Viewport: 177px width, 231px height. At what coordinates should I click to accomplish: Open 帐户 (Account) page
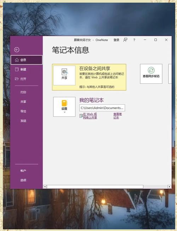(x=23, y=171)
